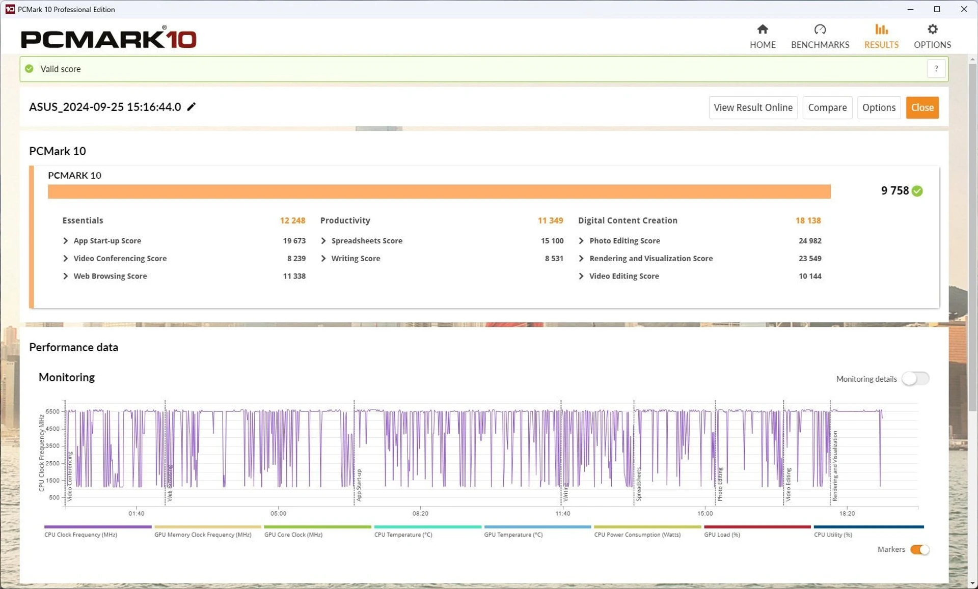978x589 pixels.
Task: Expand Spreadsheets Score details
Action: [x=323, y=241]
